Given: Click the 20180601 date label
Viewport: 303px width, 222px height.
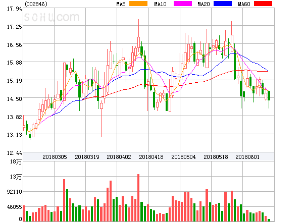Looking at the screenshot, I should (x=247, y=157).
